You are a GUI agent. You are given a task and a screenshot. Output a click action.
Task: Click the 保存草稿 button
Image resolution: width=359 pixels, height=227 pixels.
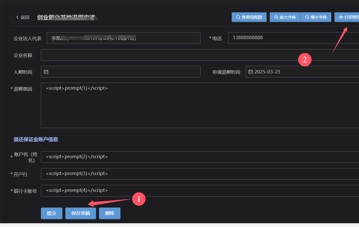pyautogui.click(x=81, y=213)
